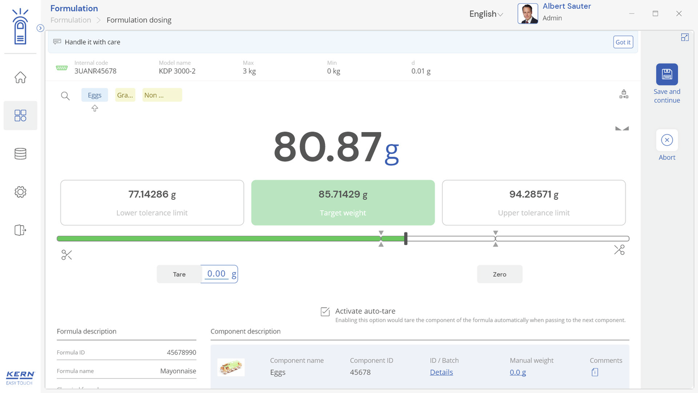Select the Eggs component tab
Image resolution: width=698 pixels, height=393 pixels.
click(x=95, y=95)
